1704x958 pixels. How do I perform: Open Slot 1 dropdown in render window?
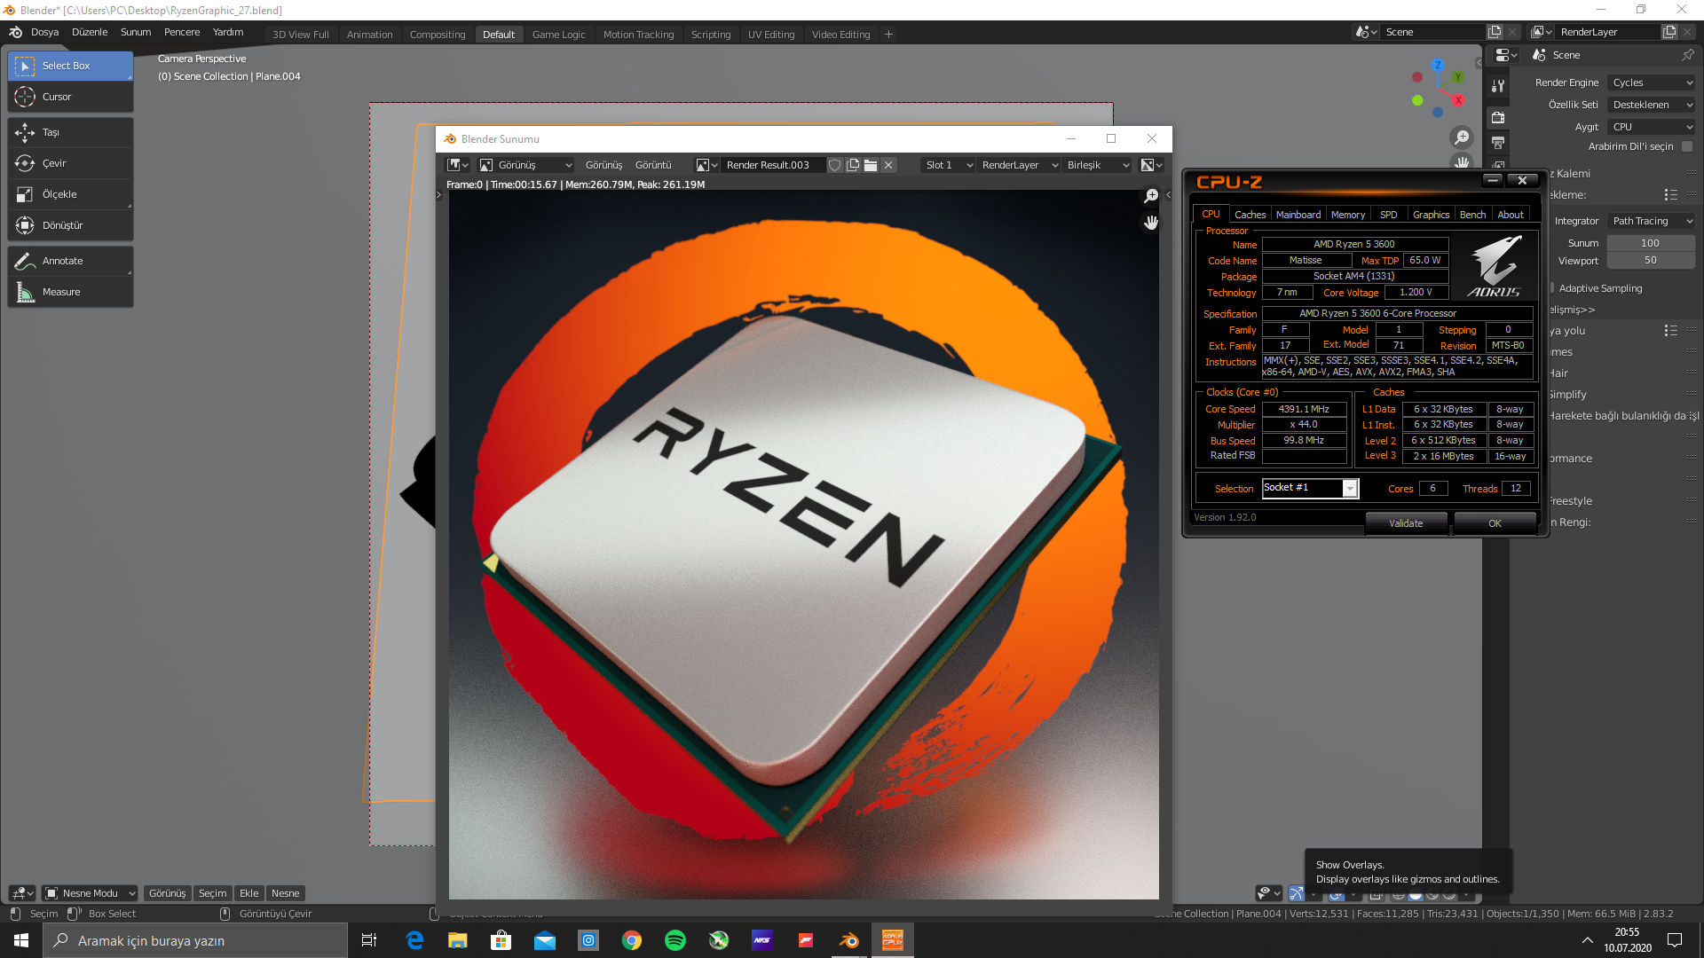point(948,165)
